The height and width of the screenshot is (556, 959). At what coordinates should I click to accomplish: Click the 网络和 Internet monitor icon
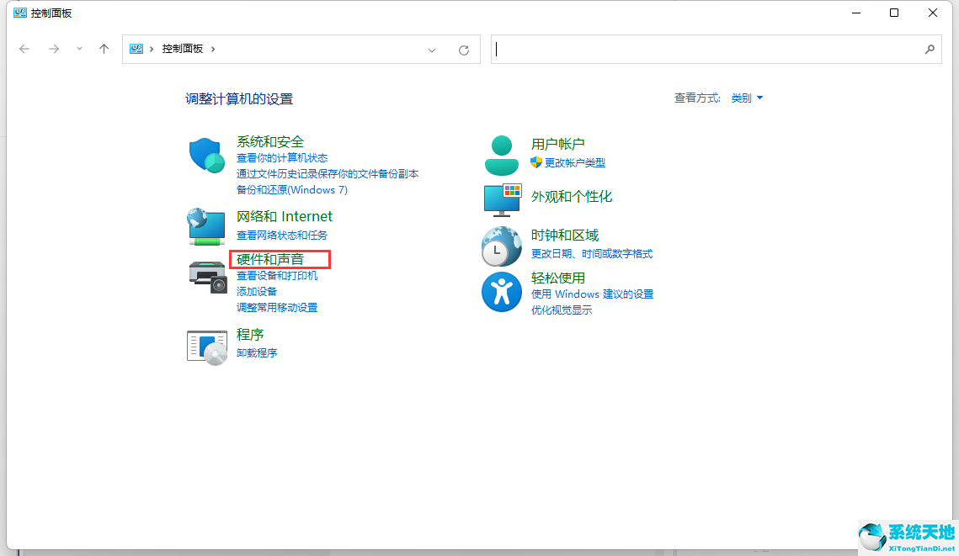pyautogui.click(x=206, y=226)
